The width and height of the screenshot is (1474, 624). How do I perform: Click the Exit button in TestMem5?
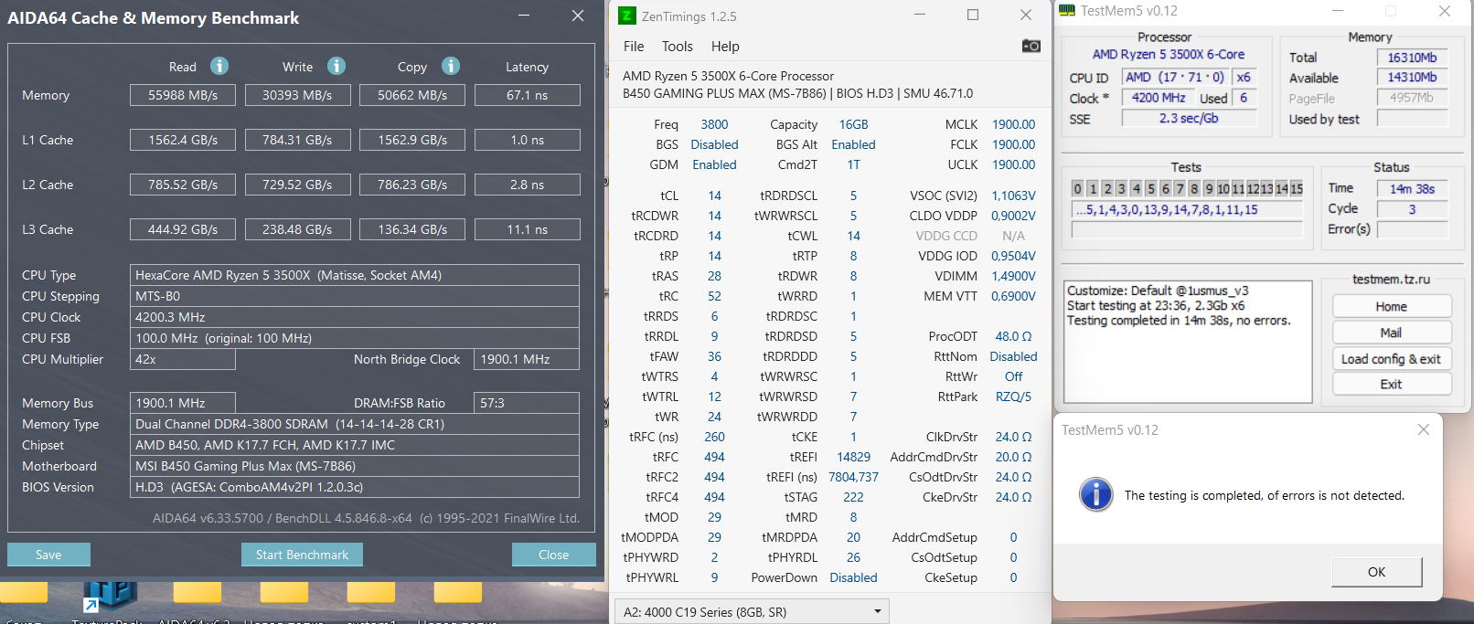tap(1391, 385)
